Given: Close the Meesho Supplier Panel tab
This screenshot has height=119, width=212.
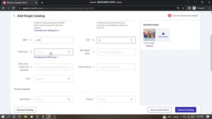Looking at the screenshot, I should pos(36,3).
